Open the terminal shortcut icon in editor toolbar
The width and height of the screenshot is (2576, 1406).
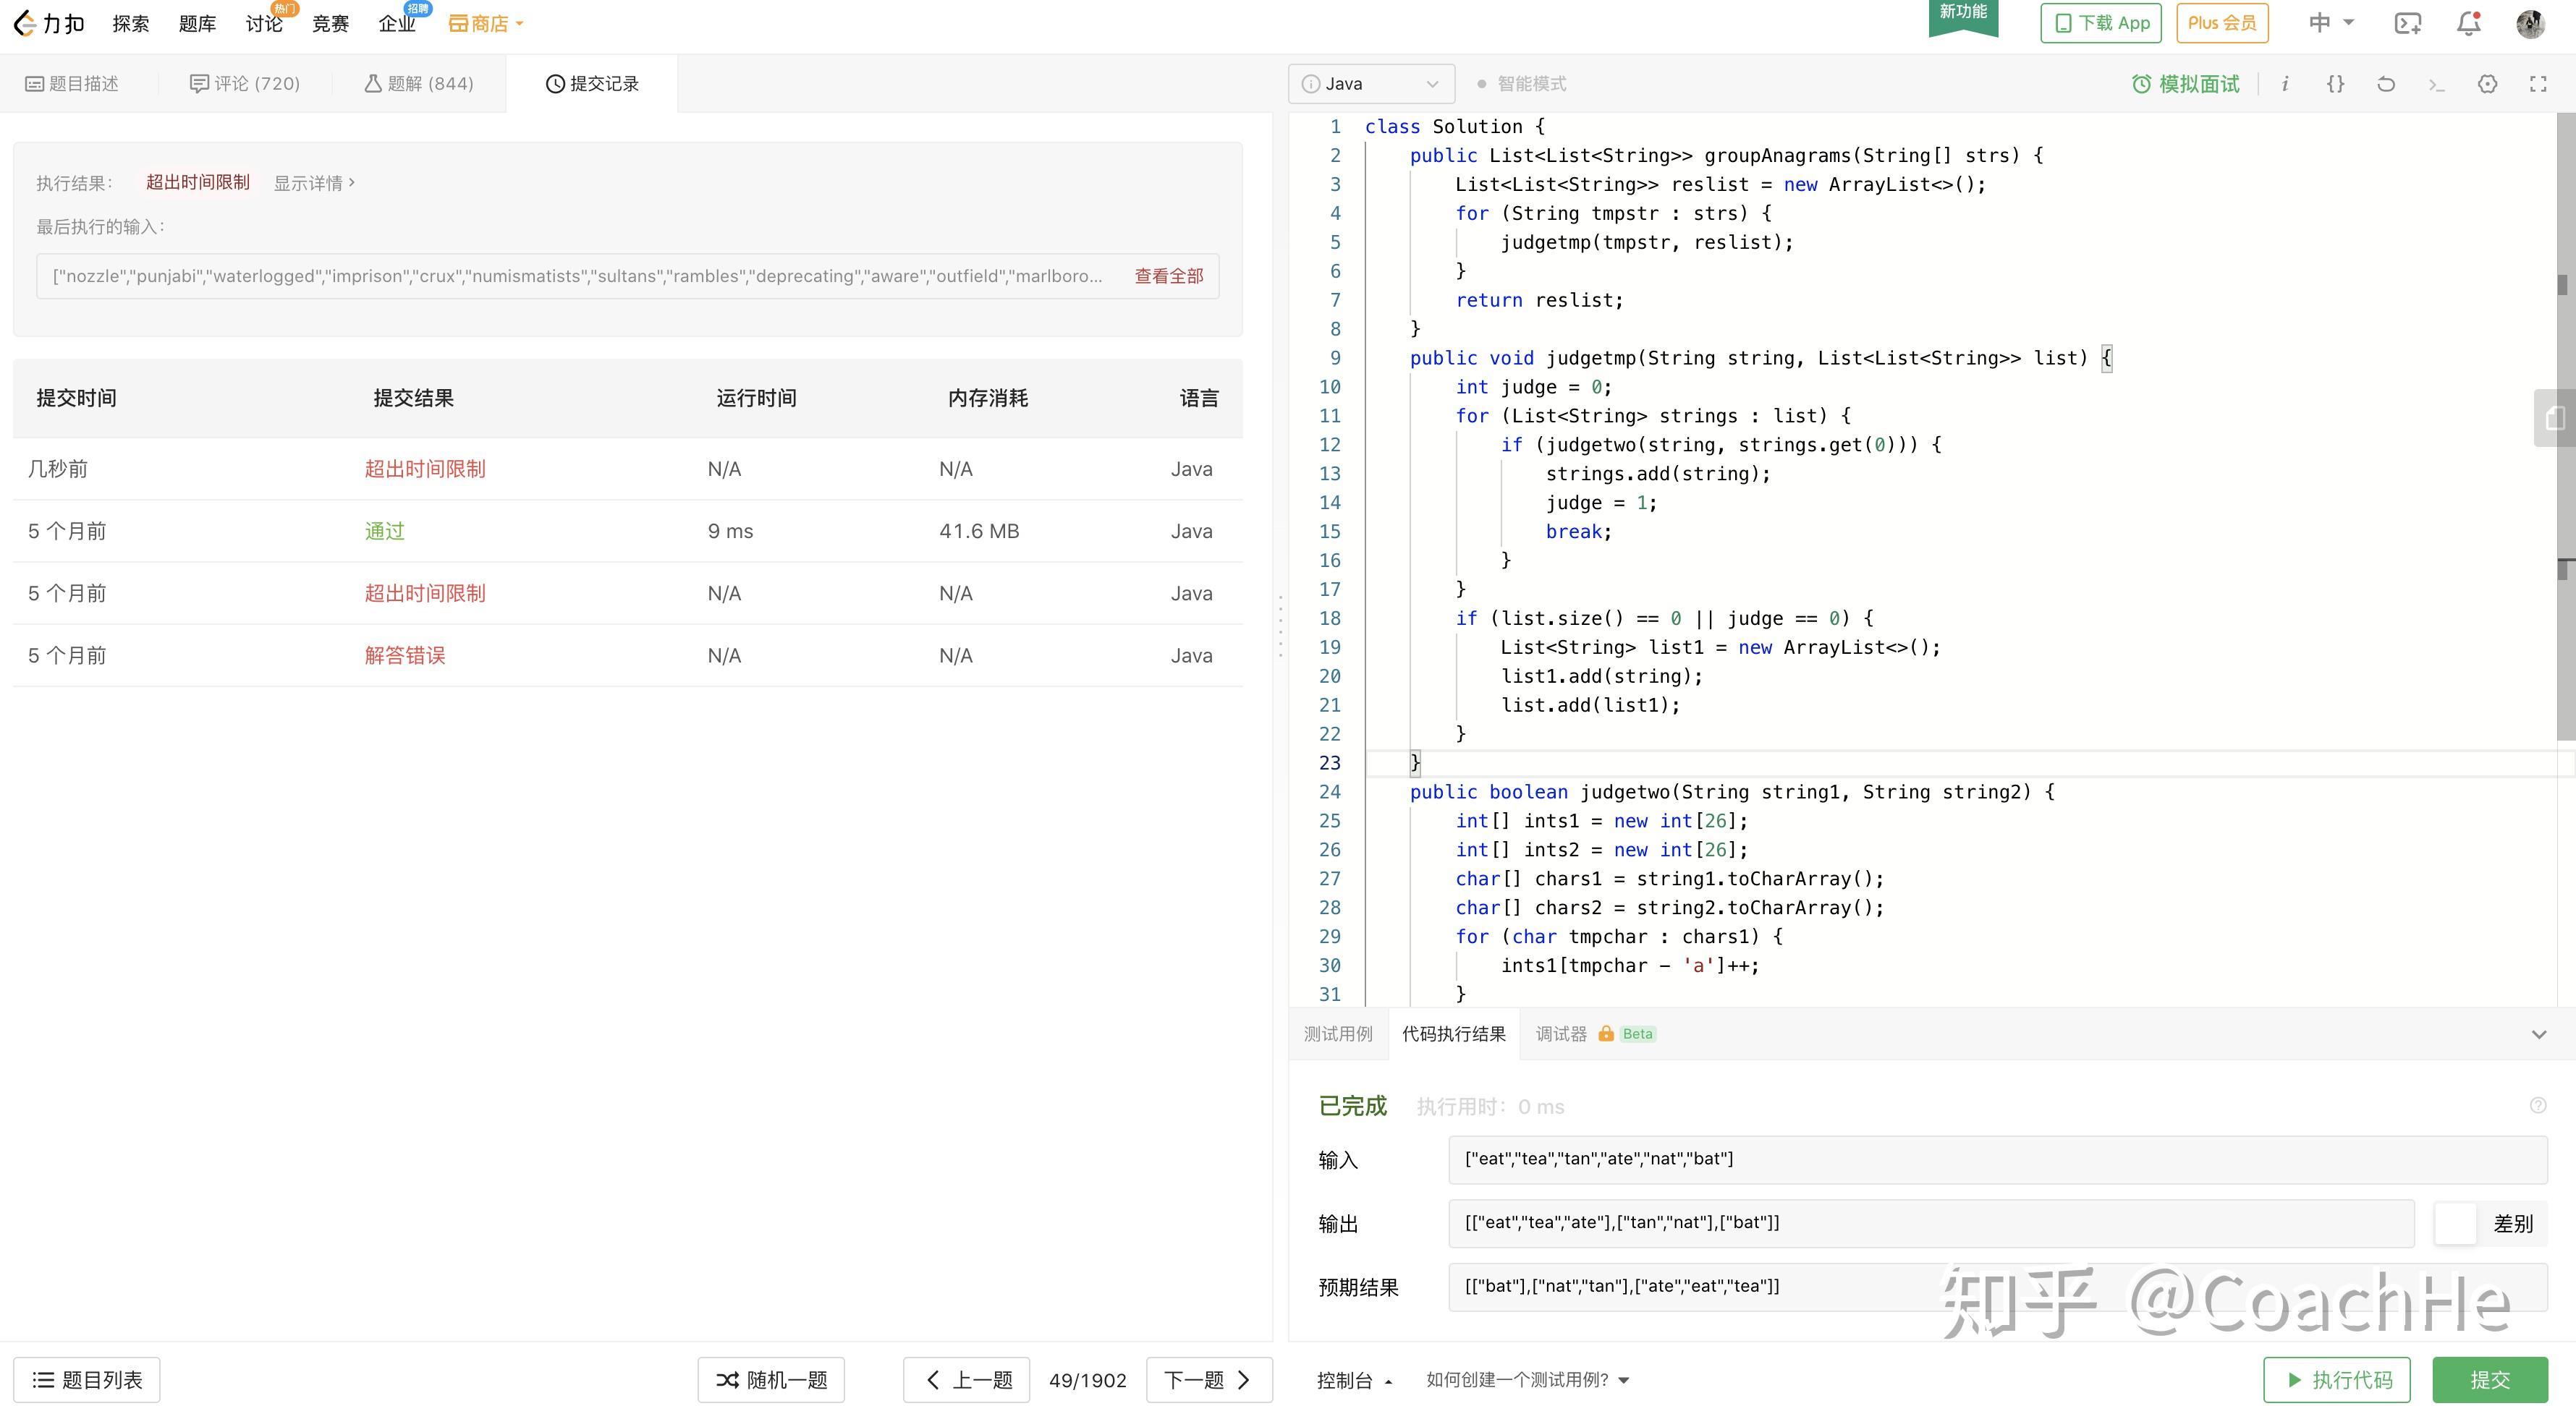pos(2436,84)
